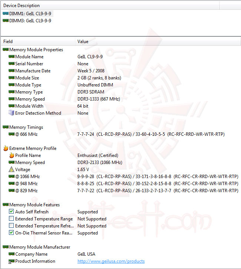Select the Error Detection Method label

click(x=38, y=113)
